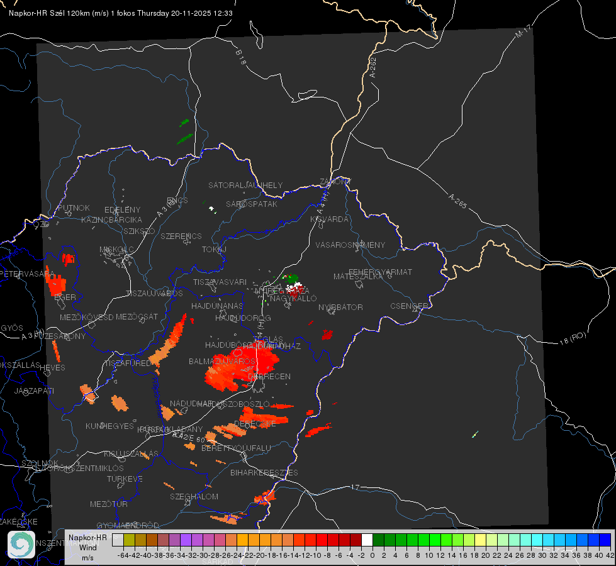The image size is (616, 566).
Task: Select the A-262 road label
Action: pos(373,67)
